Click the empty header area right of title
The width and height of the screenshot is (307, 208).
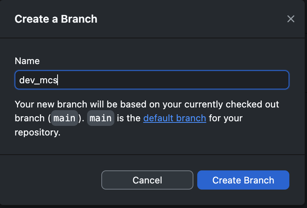point(192,19)
